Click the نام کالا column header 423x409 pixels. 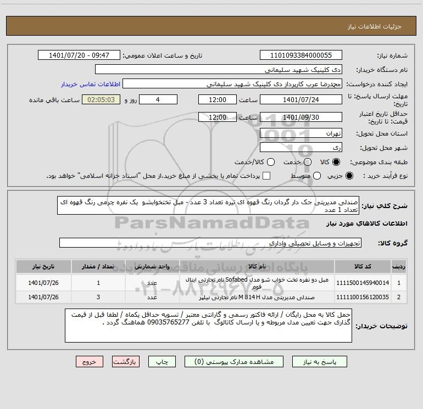(257, 267)
